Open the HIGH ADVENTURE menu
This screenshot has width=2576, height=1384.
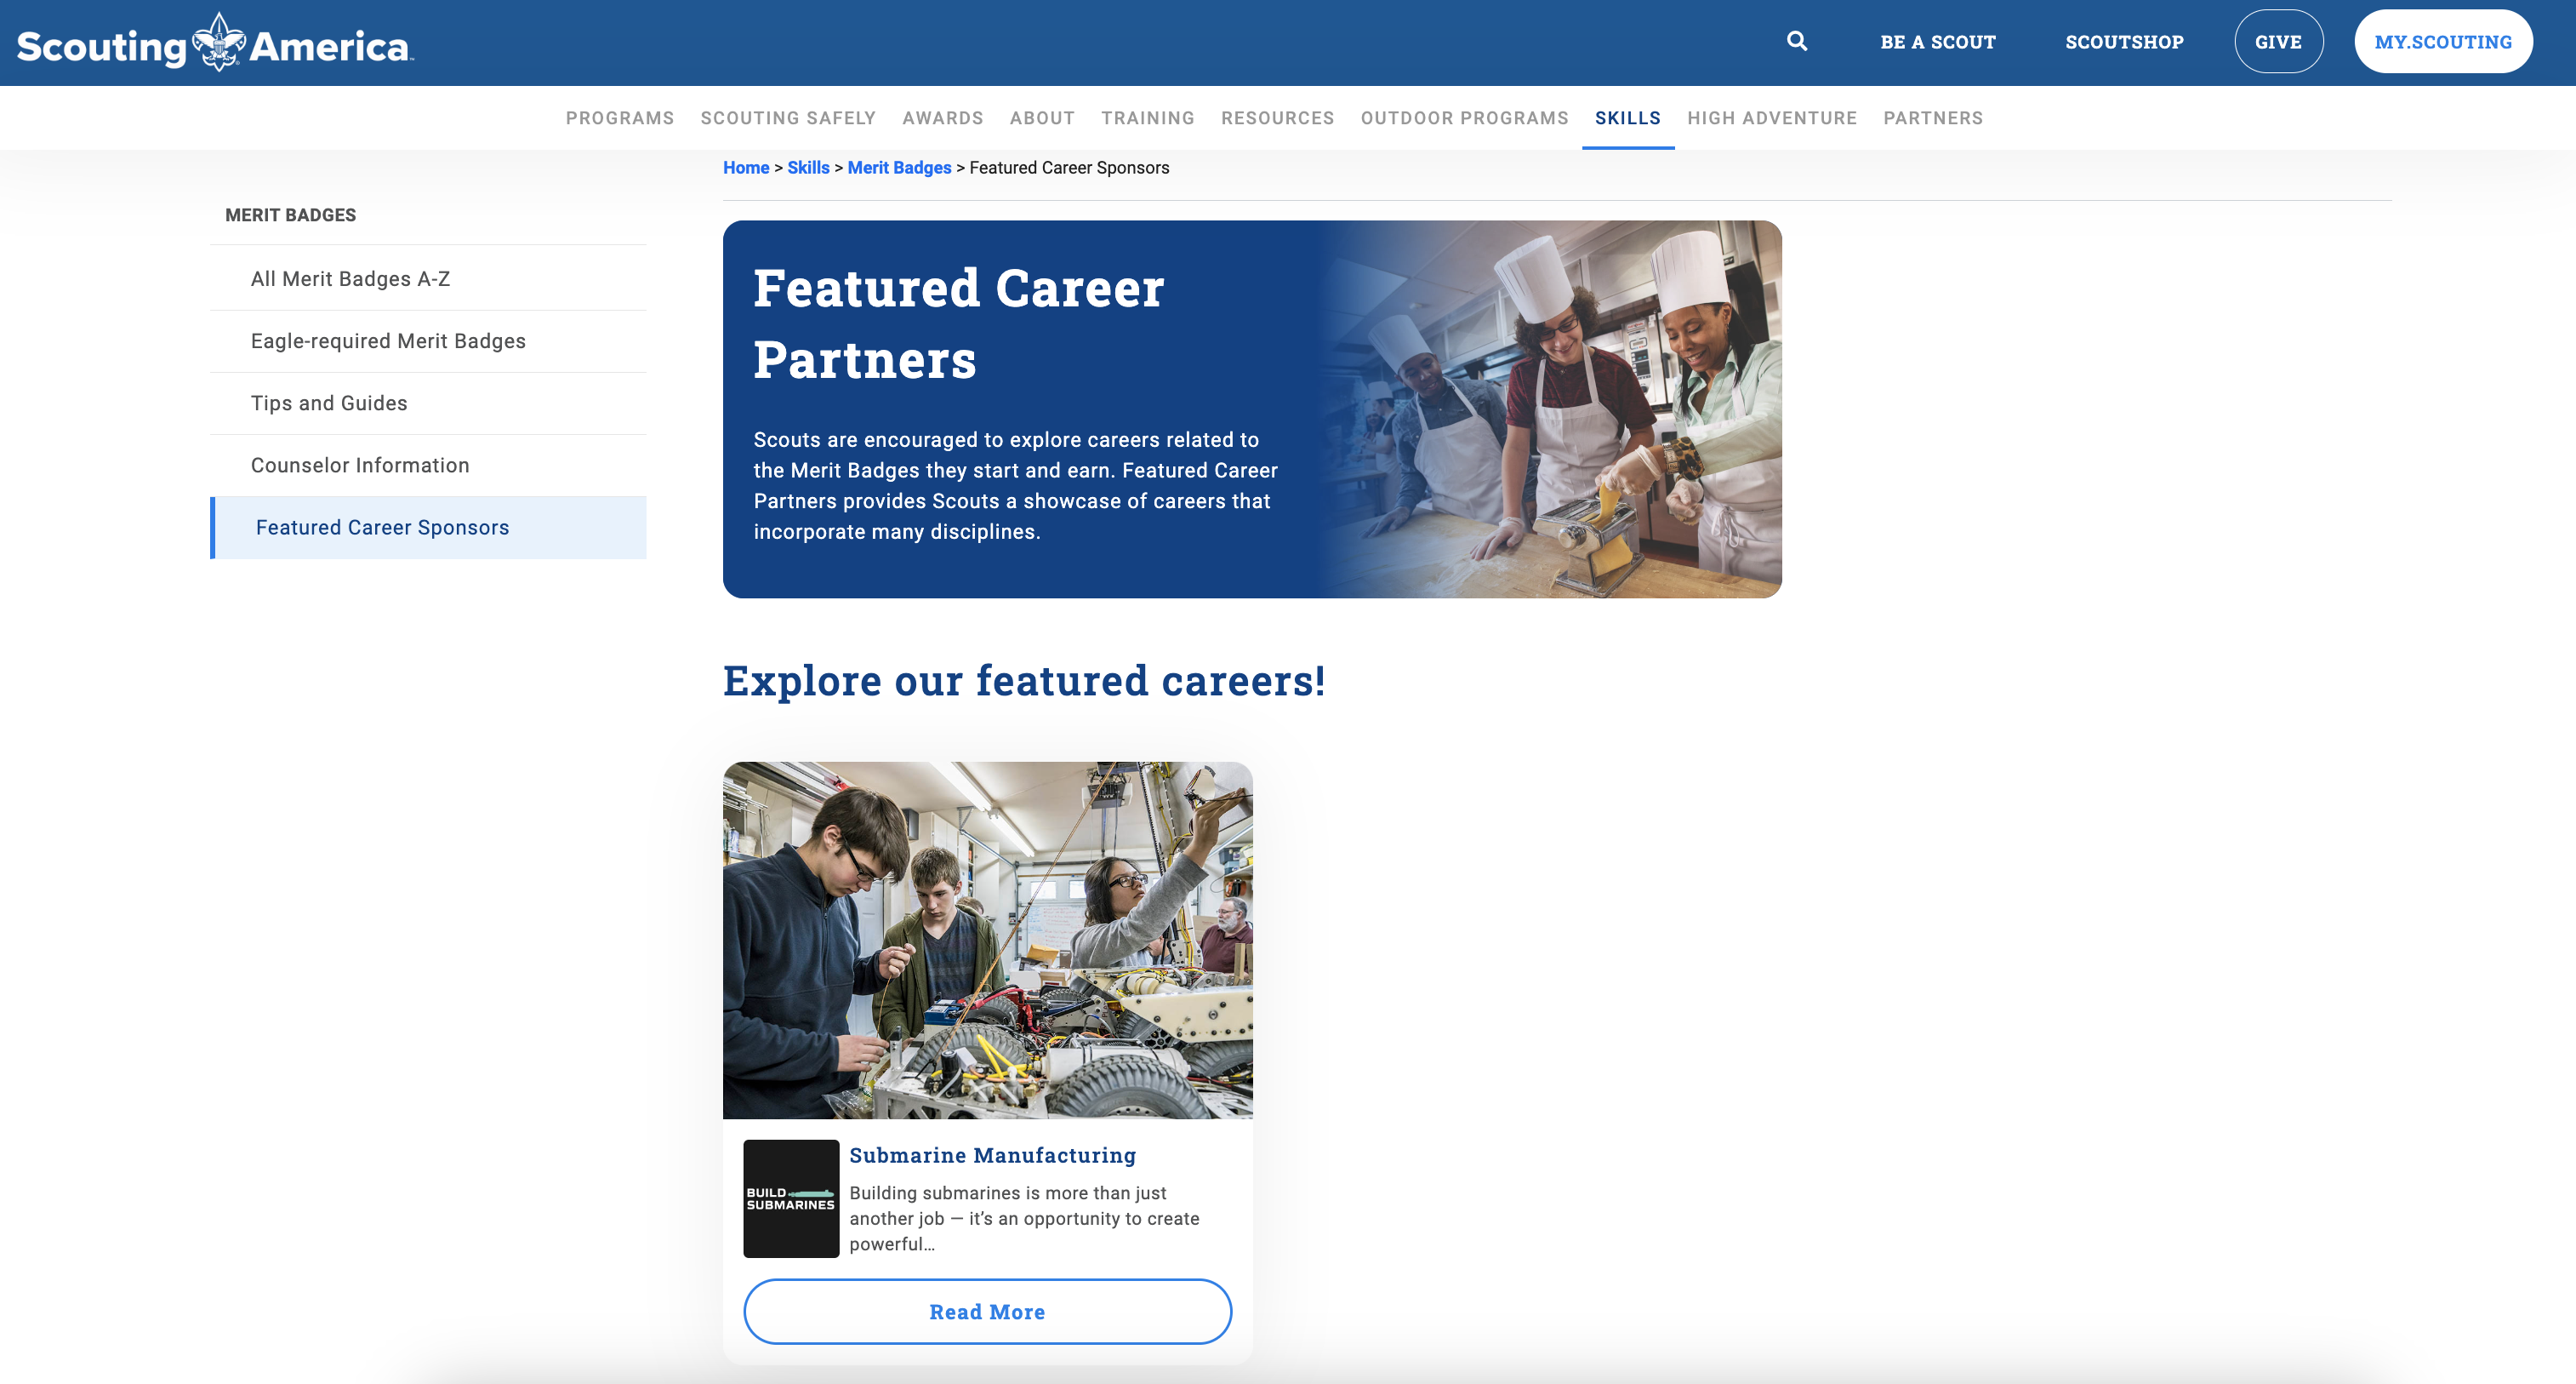pyautogui.click(x=1771, y=118)
